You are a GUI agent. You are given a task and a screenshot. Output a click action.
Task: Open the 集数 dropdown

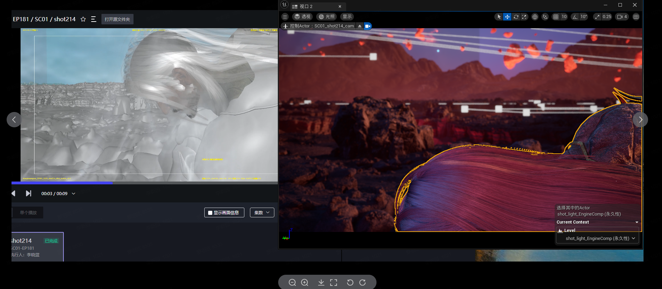262,212
